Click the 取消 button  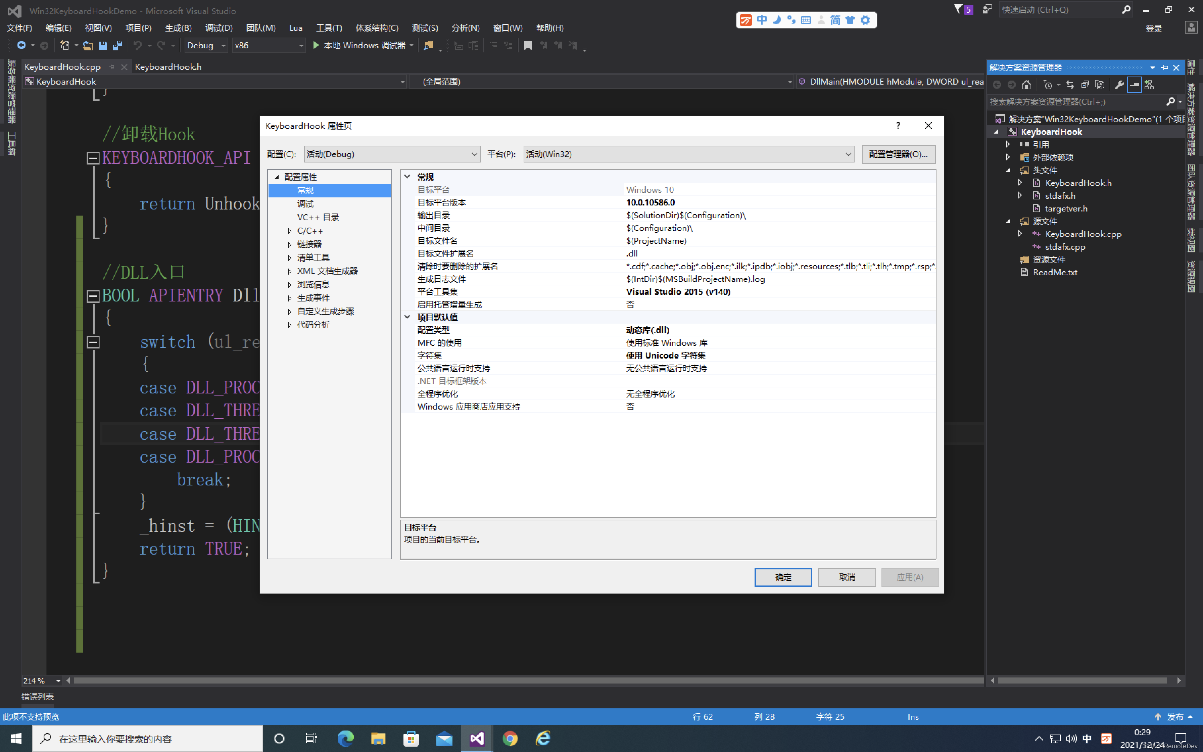pyautogui.click(x=847, y=577)
